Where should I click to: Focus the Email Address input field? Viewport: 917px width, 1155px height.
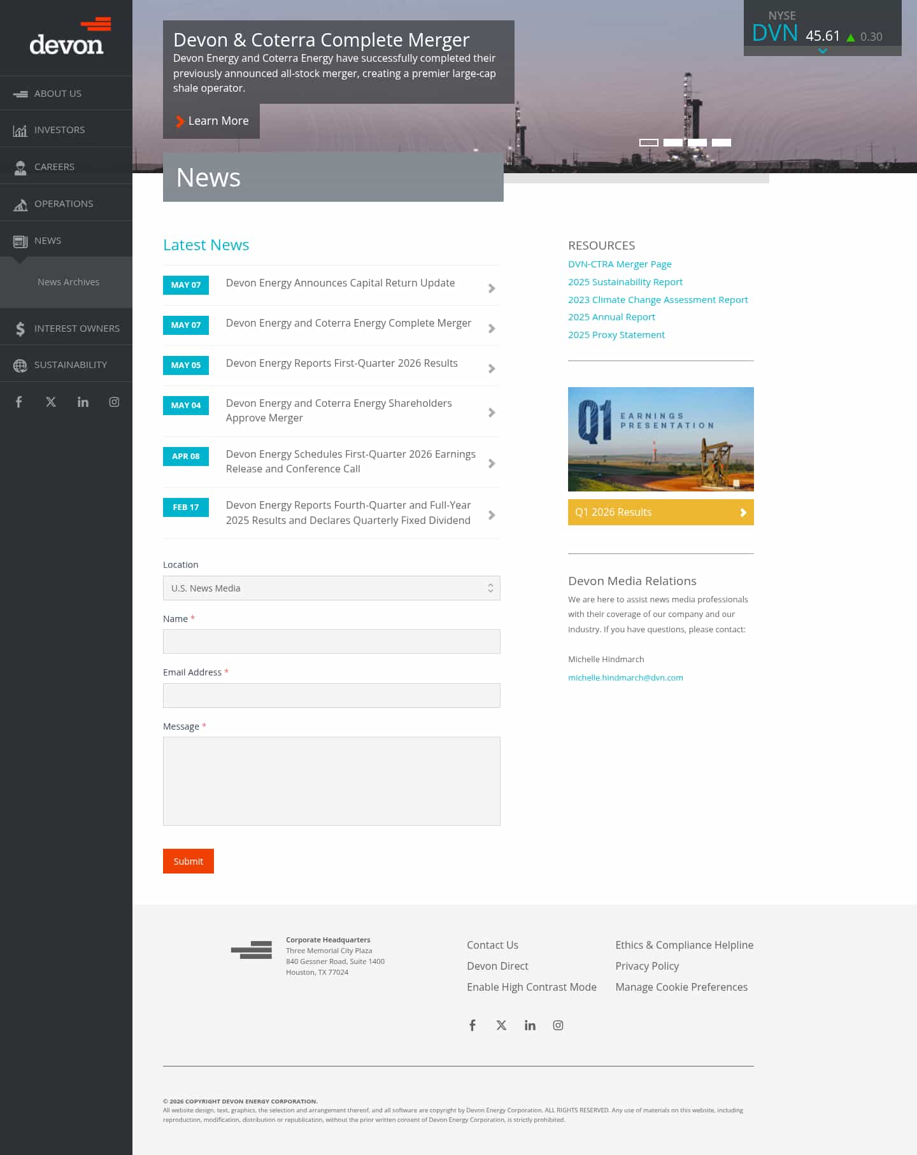click(x=332, y=695)
